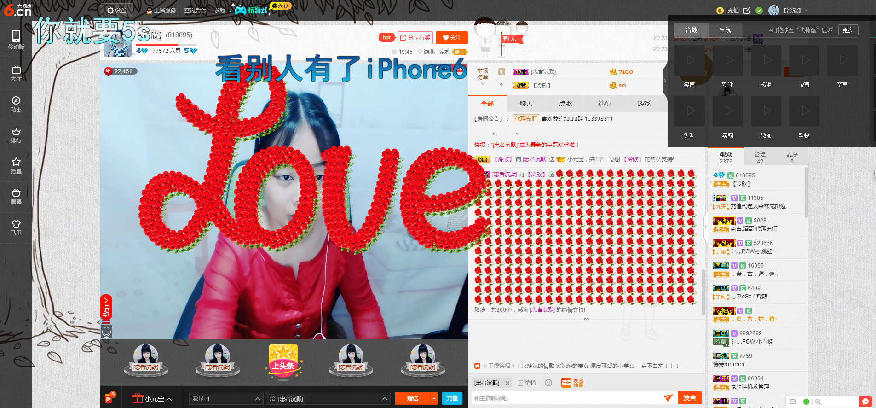
Task: Go to 大厅 hall in sidebar
Action: pyautogui.click(x=16, y=73)
